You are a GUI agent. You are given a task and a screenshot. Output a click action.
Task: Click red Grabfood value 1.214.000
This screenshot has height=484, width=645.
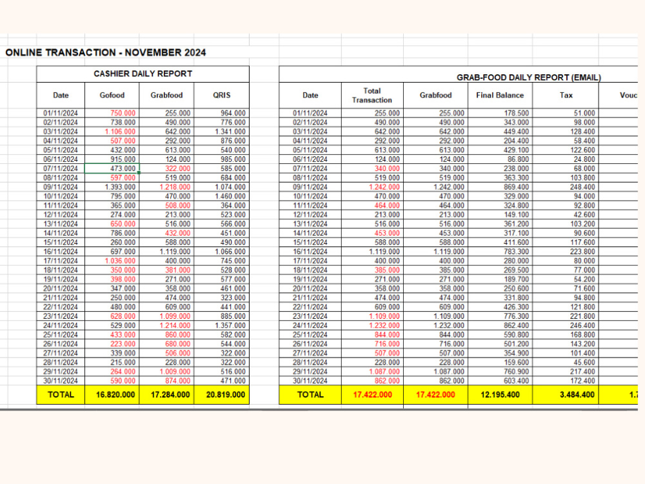click(x=175, y=325)
